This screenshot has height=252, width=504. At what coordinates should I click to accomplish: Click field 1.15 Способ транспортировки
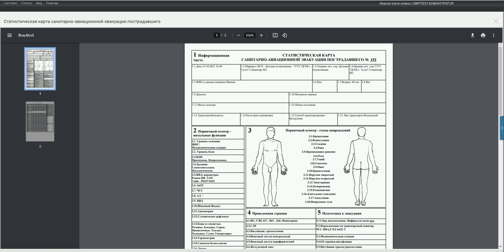313,119
